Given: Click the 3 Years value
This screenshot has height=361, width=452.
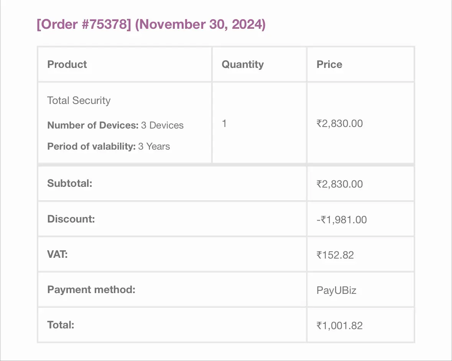Looking at the screenshot, I should click(x=154, y=146).
